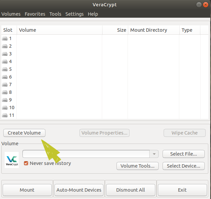This screenshot has height=199, width=211.
Task: Open the Settings menu
Action: (x=74, y=14)
